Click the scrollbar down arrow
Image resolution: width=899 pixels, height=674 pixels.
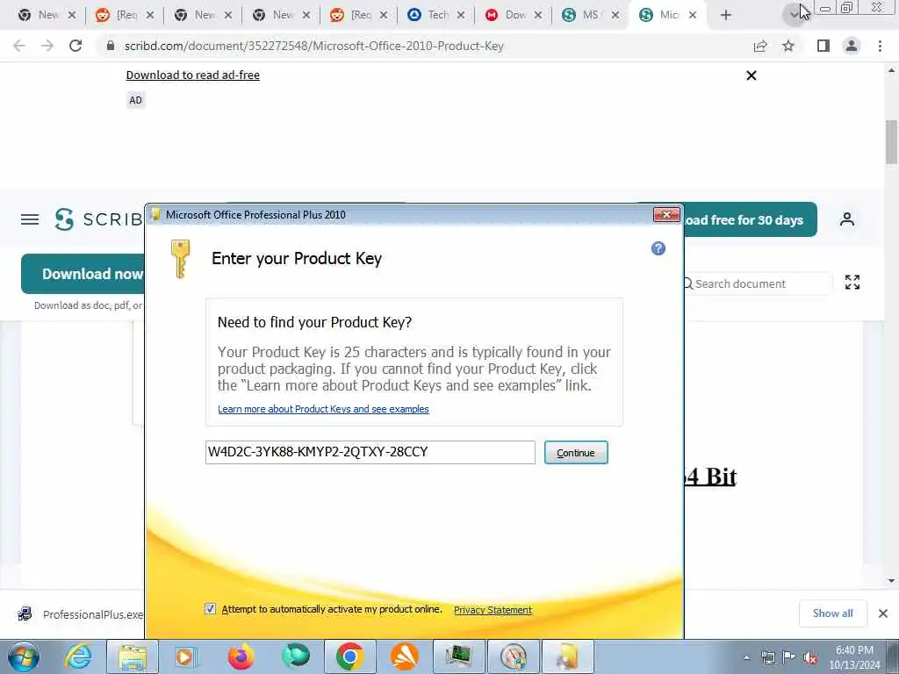click(891, 581)
